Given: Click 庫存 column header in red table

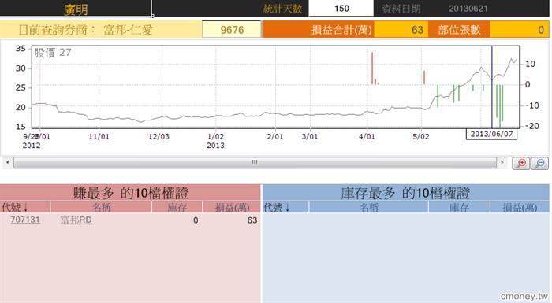Looking at the screenshot, I should pyautogui.click(x=177, y=208).
